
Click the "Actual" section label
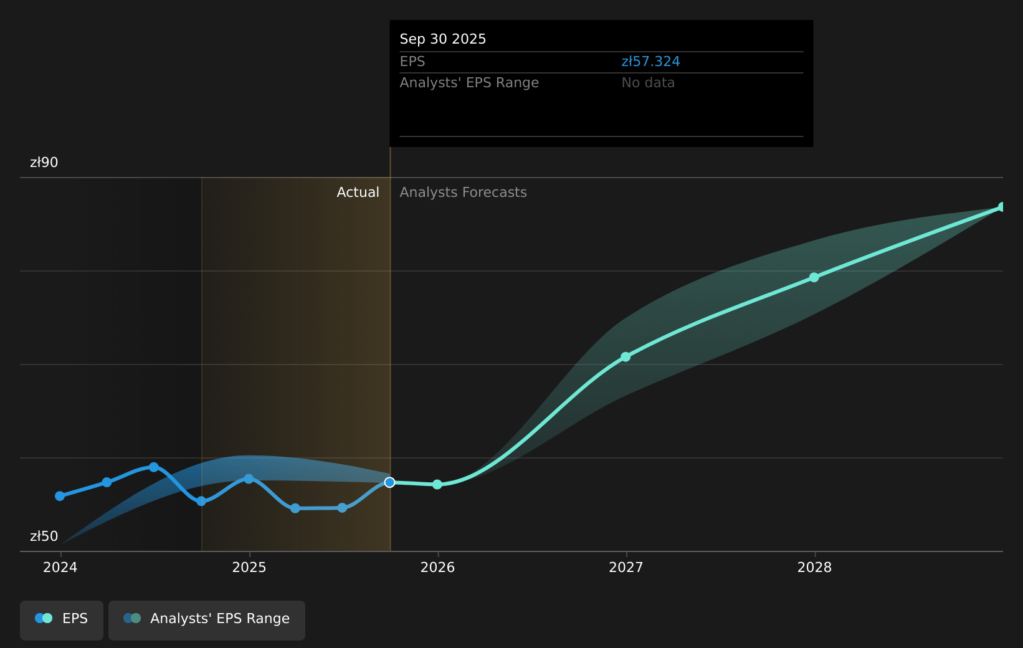click(x=358, y=193)
